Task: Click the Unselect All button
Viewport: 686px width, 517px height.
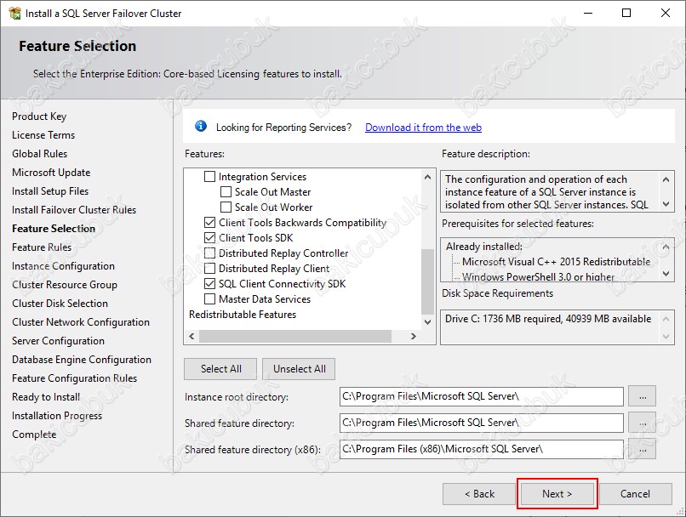Action: pyautogui.click(x=300, y=369)
